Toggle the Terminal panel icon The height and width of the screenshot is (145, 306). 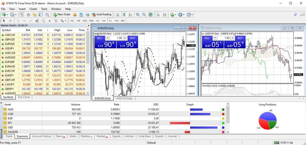[x=41, y=14]
